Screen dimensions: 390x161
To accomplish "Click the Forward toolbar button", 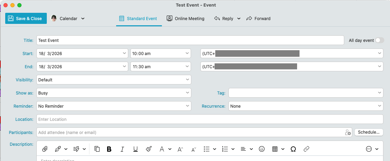I will [x=258, y=19].
